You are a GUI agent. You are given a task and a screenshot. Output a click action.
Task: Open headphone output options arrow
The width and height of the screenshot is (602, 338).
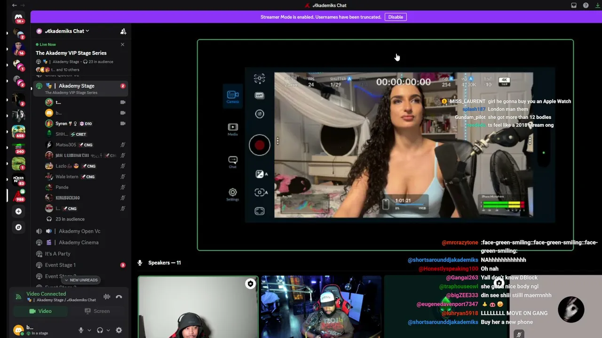click(108, 330)
